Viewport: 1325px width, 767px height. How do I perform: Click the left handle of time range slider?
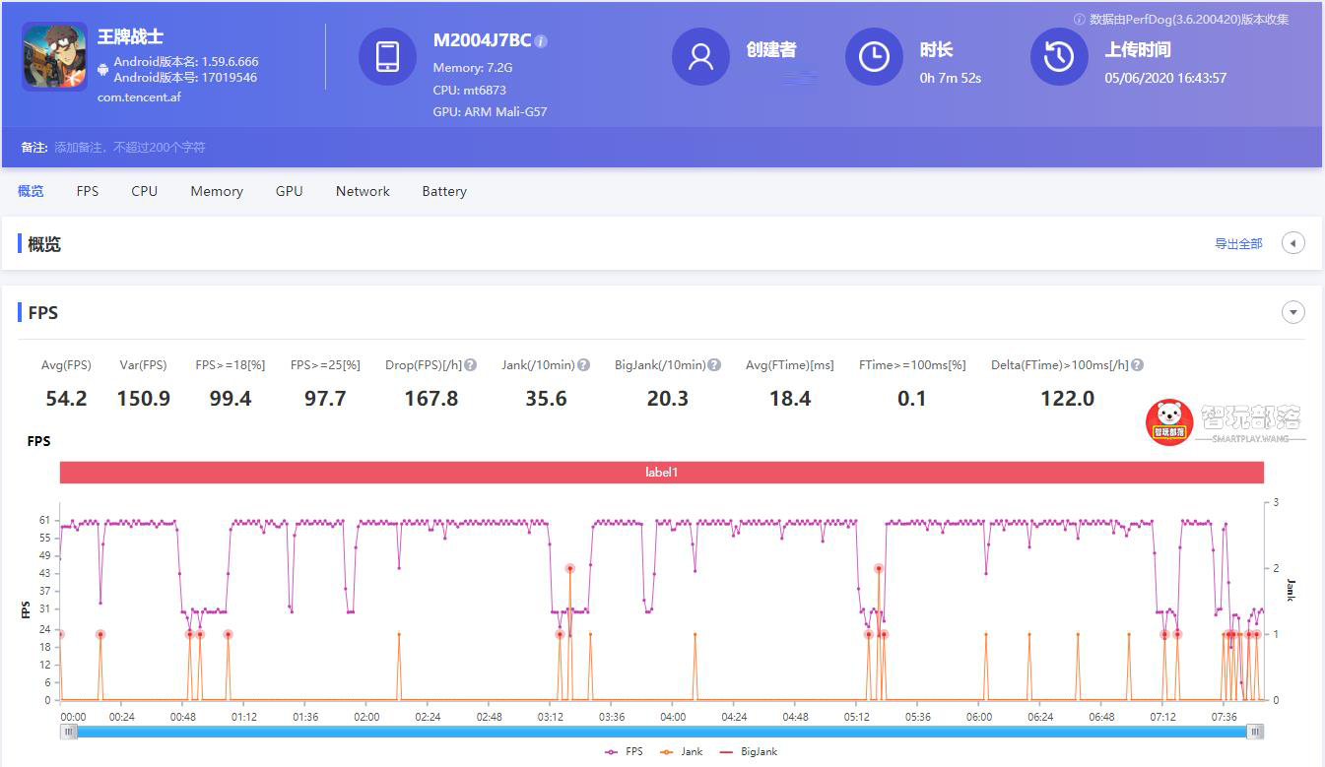tap(69, 732)
